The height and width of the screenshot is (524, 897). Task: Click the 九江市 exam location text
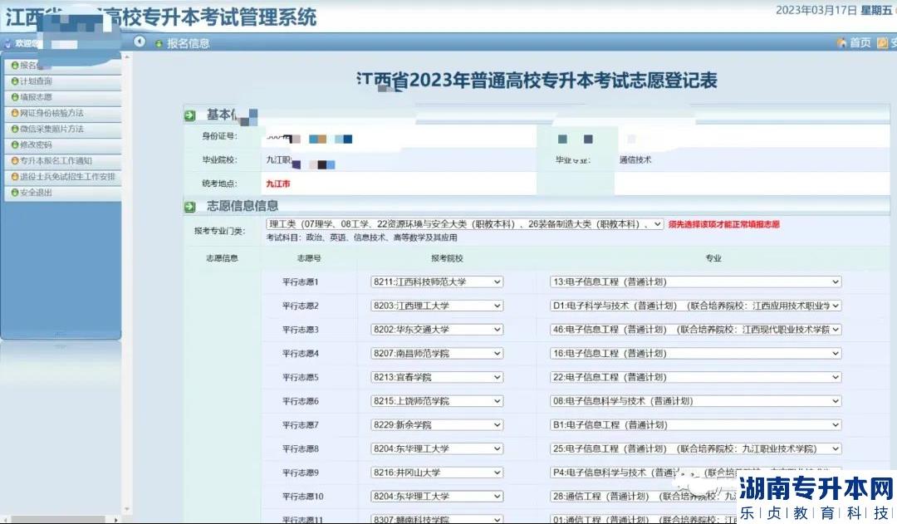point(278,184)
